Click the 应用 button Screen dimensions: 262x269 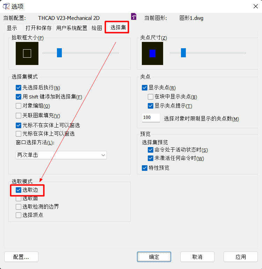point(241,257)
